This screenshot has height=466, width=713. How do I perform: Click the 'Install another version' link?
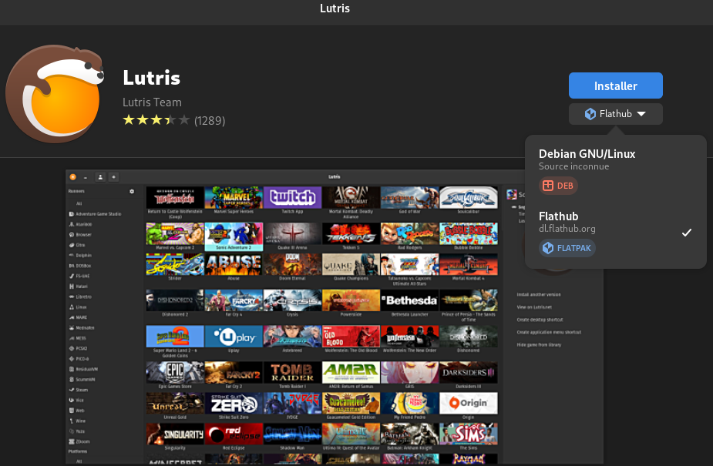[538, 295]
